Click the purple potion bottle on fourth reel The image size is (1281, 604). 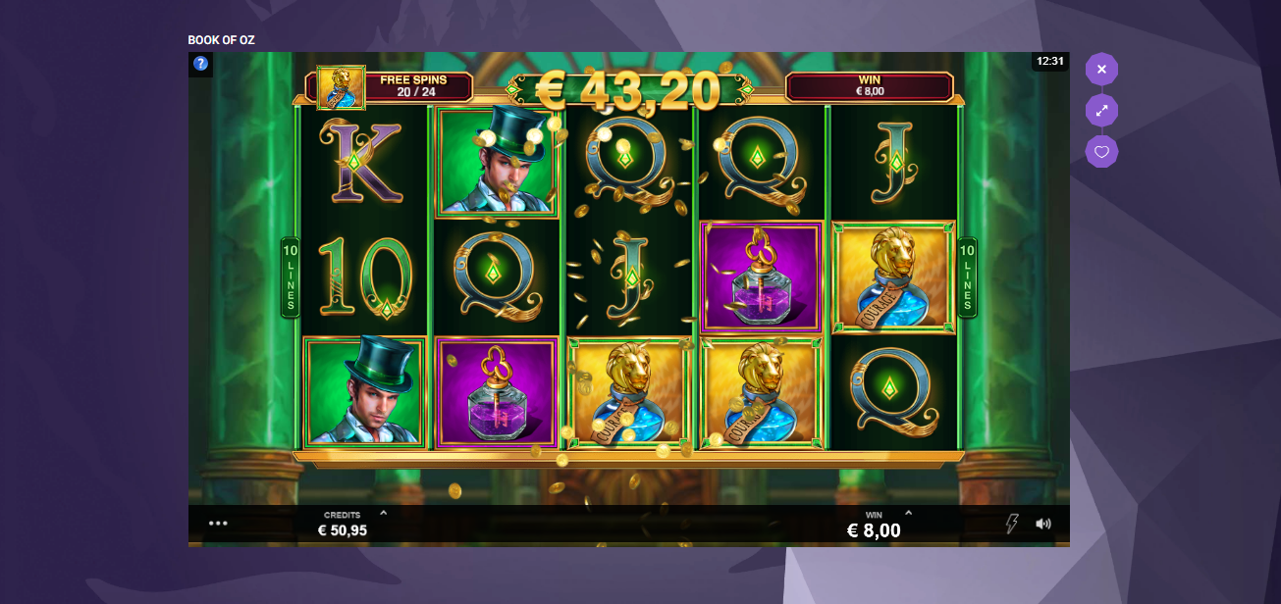point(761,277)
